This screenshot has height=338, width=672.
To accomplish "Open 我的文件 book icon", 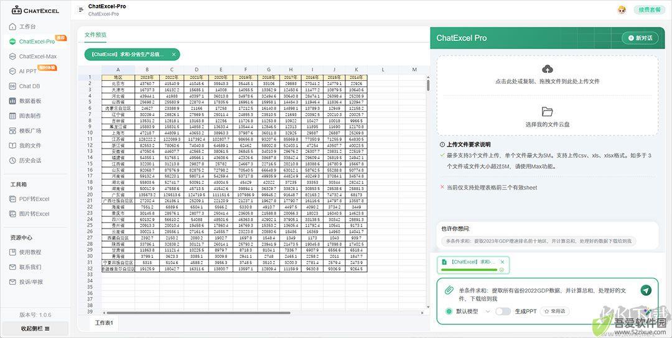I will [12, 145].
